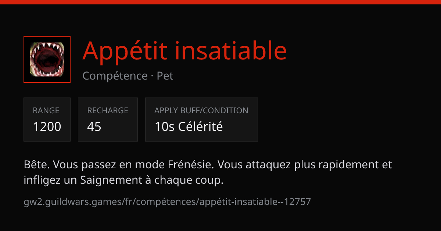This screenshot has width=441, height=231.
Task: Select the Appétit insatiable title
Action: pyautogui.click(x=184, y=52)
